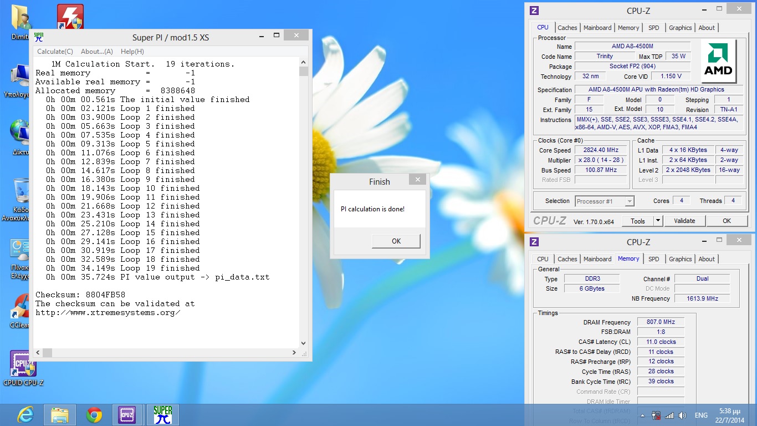Click Super PI horizontal scrollbar right arrow

click(x=294, y=353)
